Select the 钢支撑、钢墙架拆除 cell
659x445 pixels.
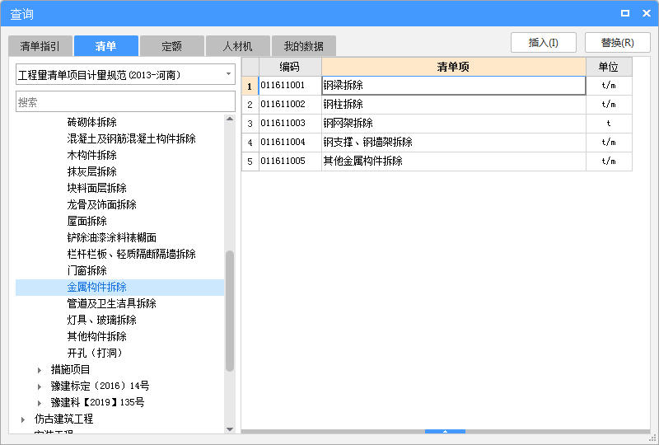click(x=454, y=143)
